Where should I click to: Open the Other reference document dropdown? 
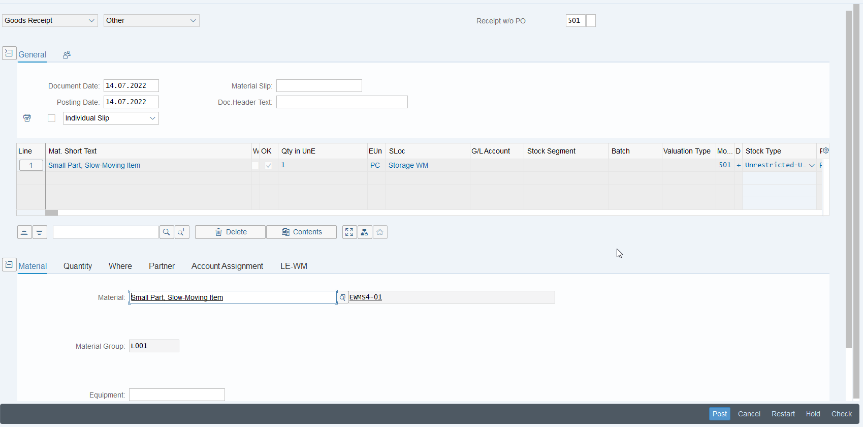tap(151, 20)
